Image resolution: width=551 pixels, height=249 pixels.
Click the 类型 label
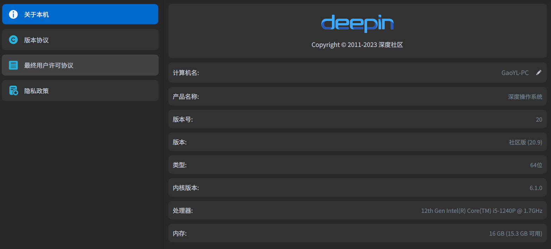coord(180,165)
